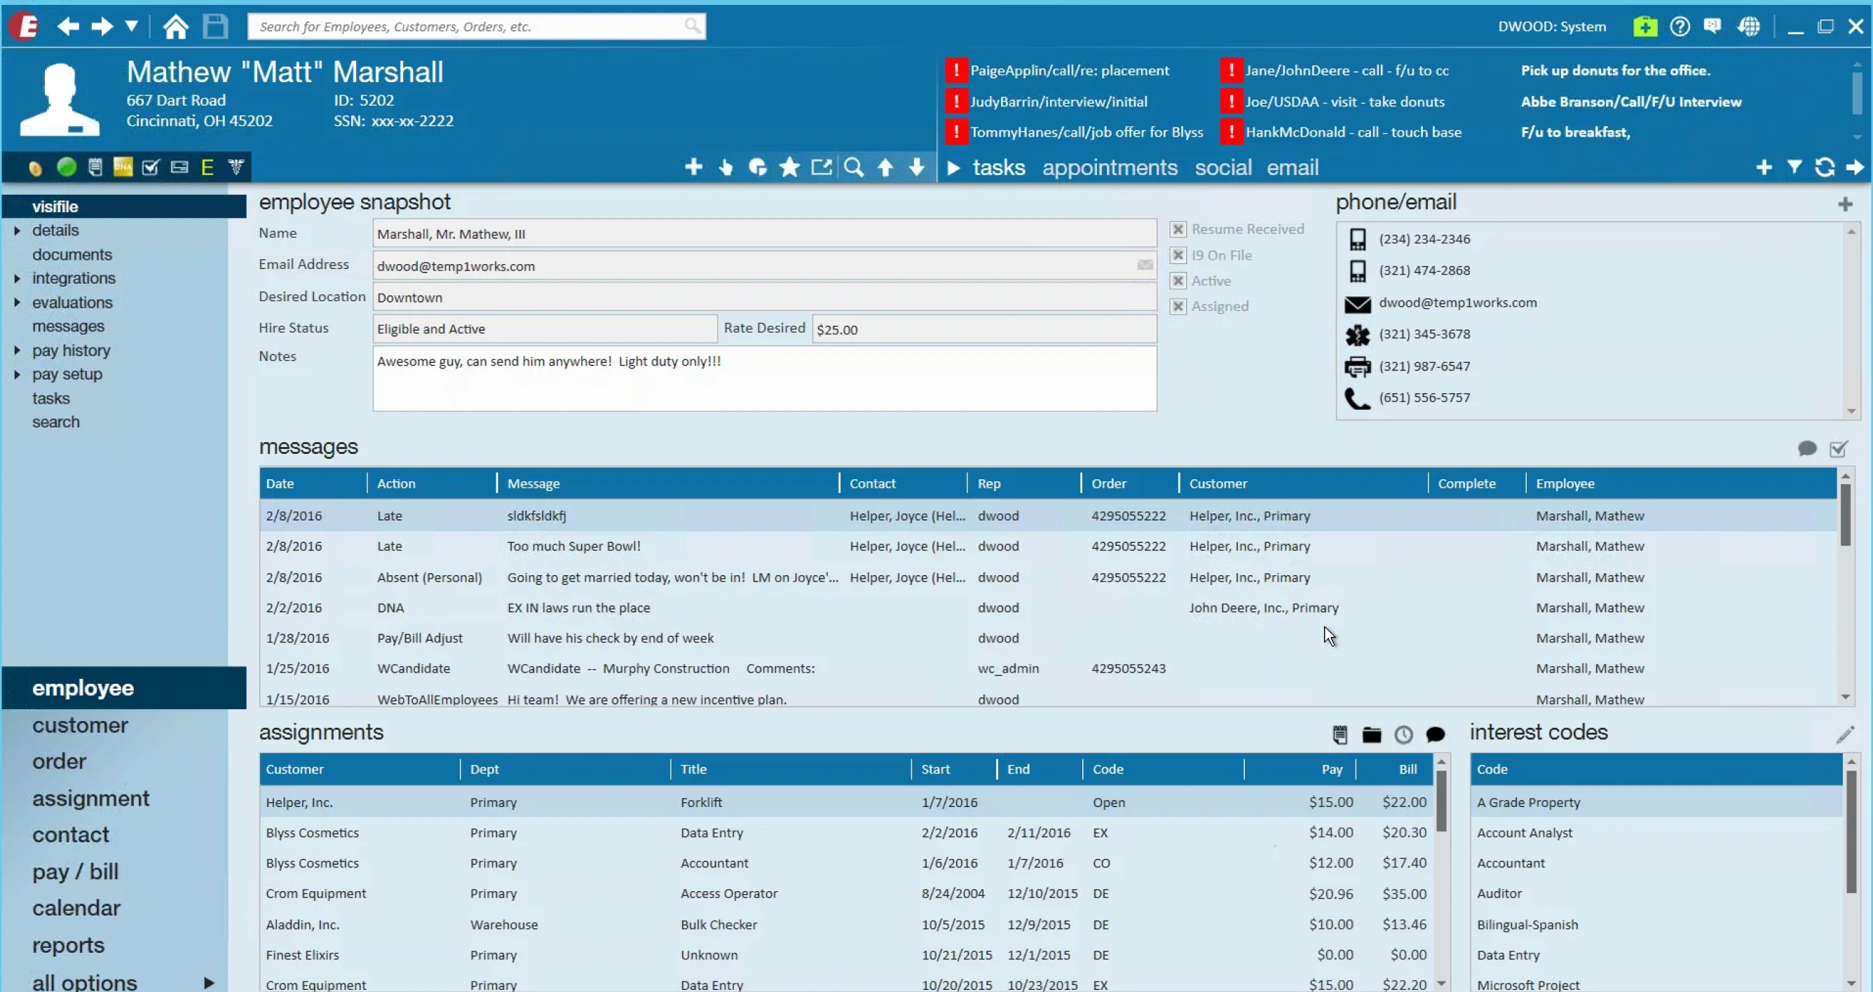Click the pencil edit icon for interest codes

point(1845,735)
